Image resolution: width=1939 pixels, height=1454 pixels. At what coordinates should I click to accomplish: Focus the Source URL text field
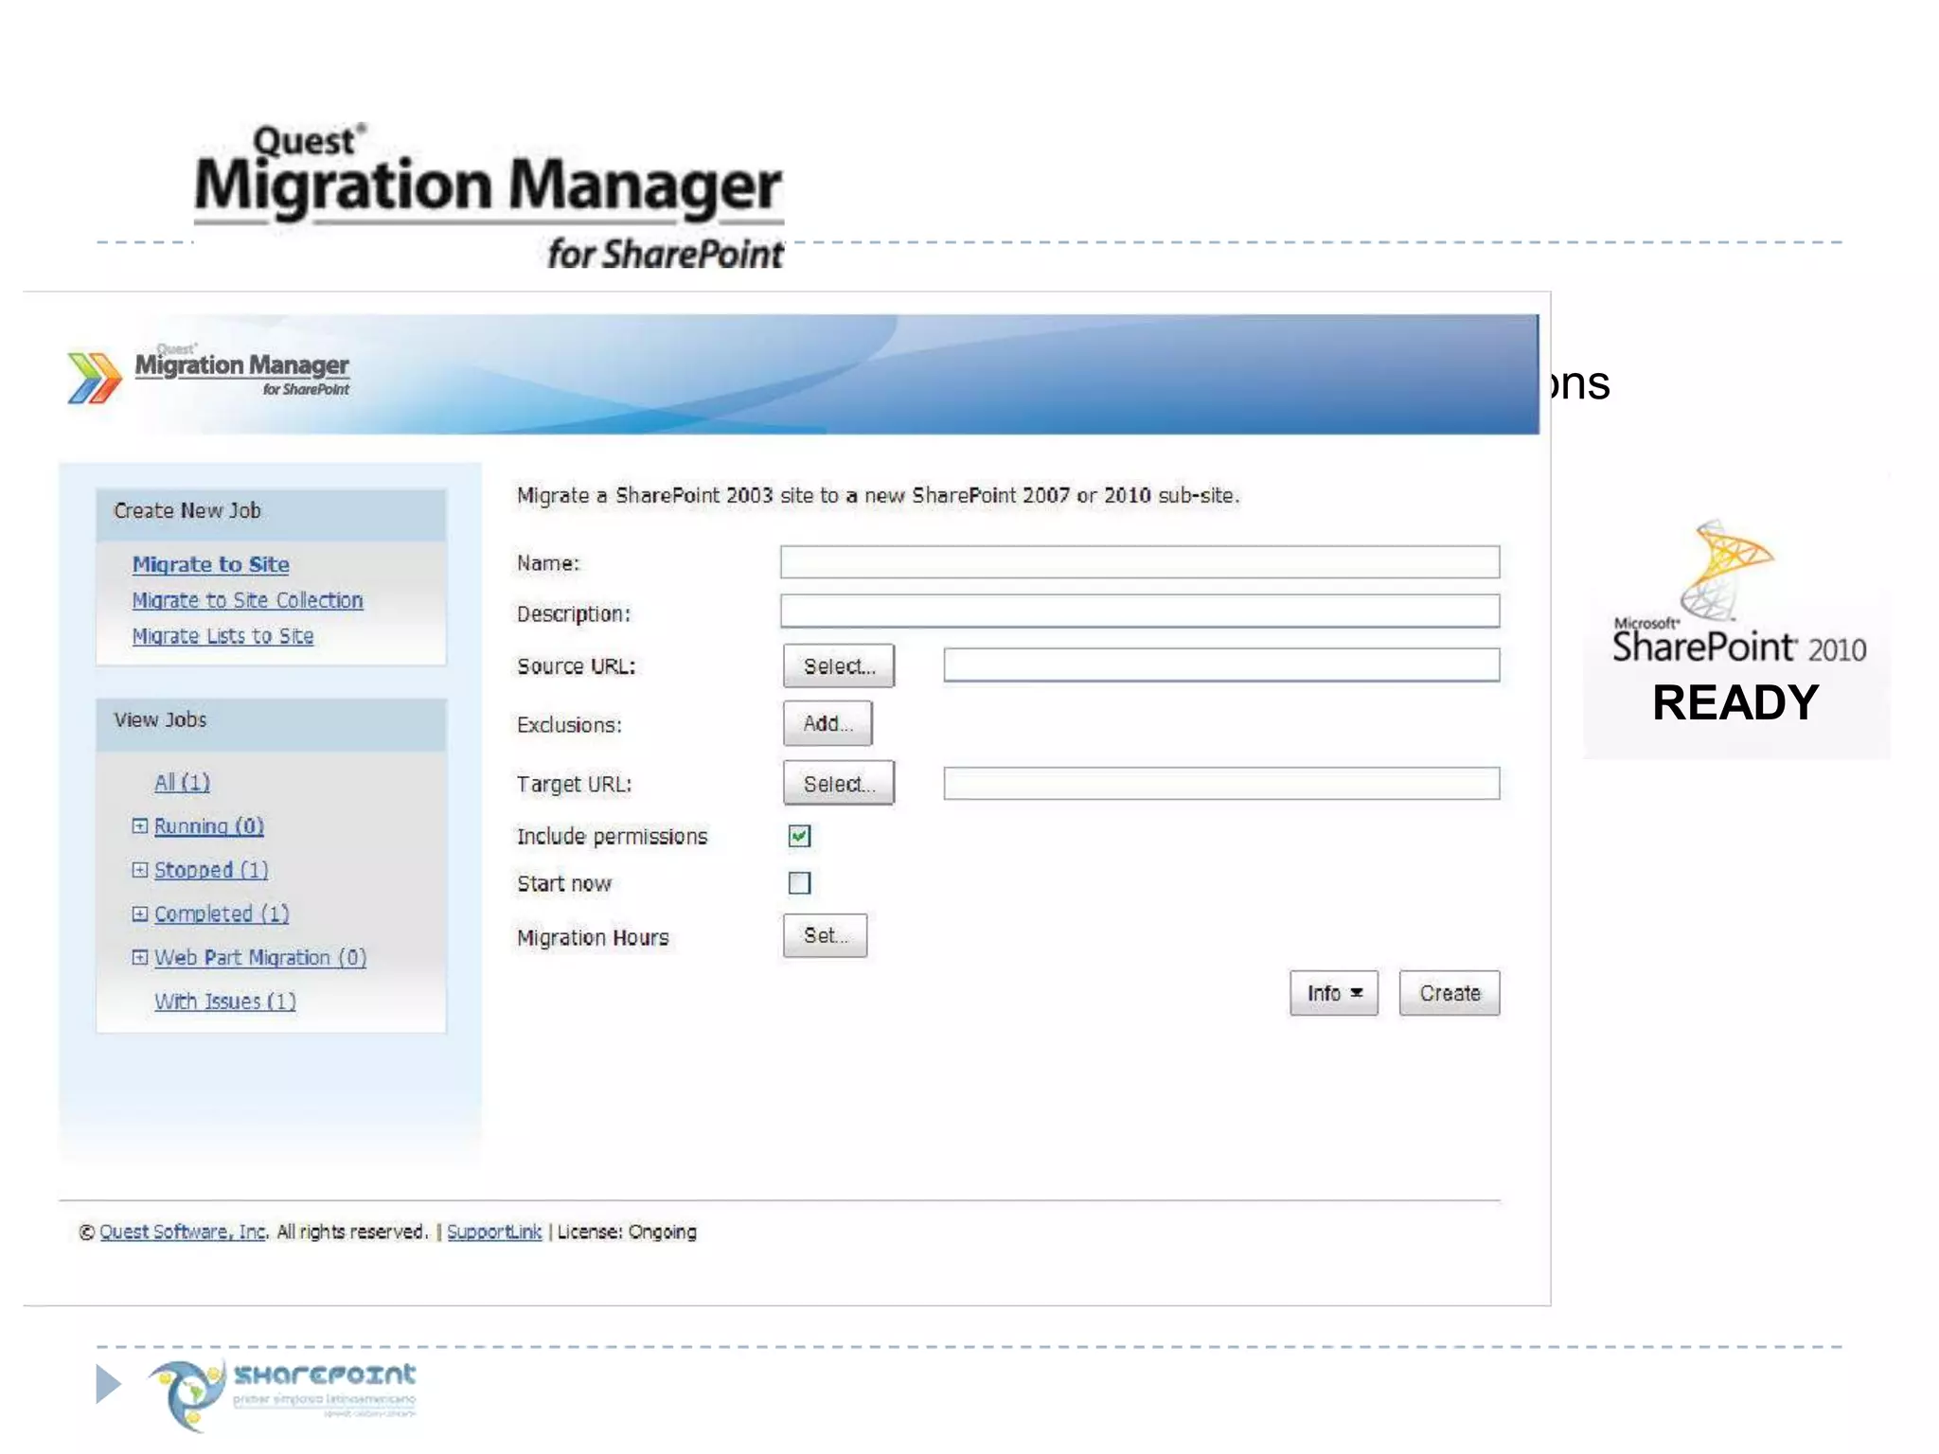point(1221,665)
